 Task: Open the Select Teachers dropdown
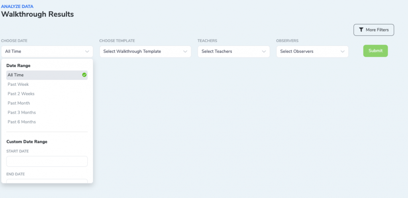(233, 51)
